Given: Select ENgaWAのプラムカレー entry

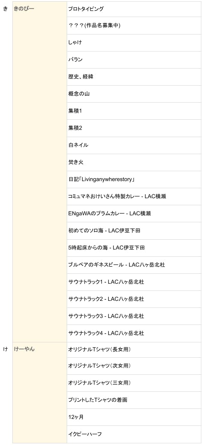Looking at the screenshot, I should click(134, 214).
